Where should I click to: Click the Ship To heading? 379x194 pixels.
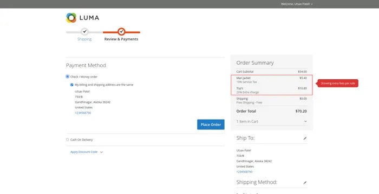click(245, 138)
